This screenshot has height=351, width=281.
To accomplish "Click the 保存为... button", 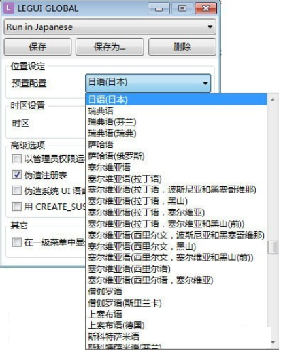I will coord(110,47).
